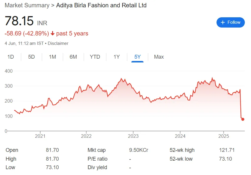
Task: Select the Aditya Birla Fashion and Retail Ltd breadcrumb
Action: click(101, 5)
